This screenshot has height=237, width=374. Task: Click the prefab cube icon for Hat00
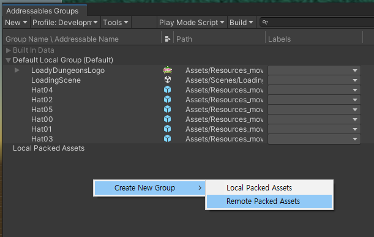(x=168, y=119)
